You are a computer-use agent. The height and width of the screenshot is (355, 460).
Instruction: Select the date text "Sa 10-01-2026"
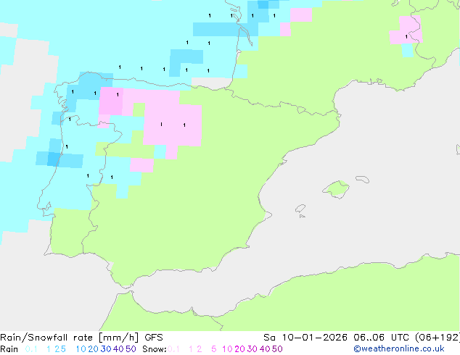(x=305, y=338)
